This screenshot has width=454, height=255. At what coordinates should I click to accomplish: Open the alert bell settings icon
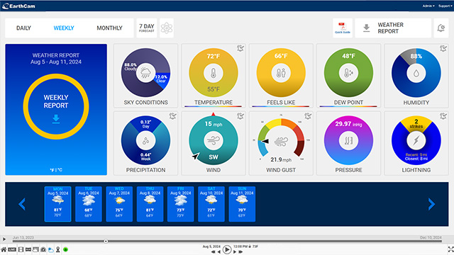441,28
